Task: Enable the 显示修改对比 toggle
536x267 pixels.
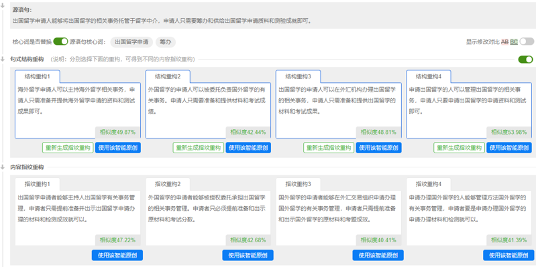Action: pos(527,41)
